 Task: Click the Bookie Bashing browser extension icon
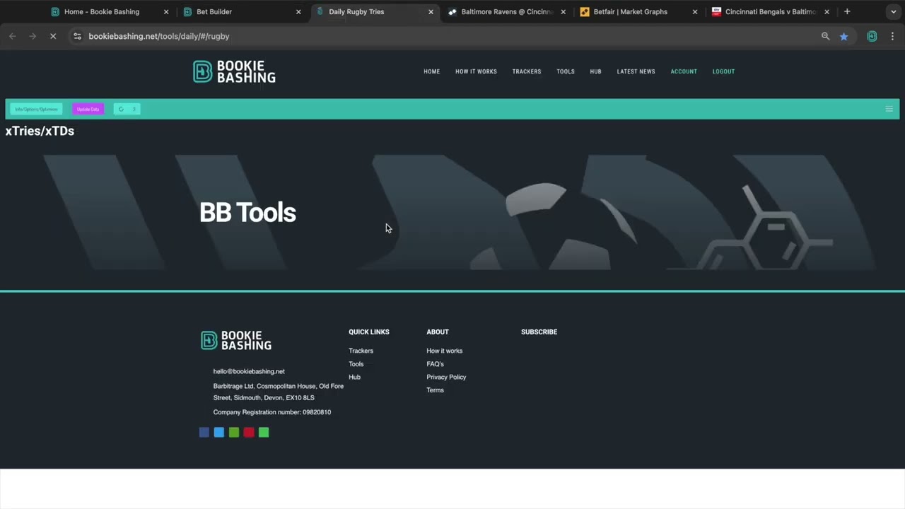tap(872, 36)
